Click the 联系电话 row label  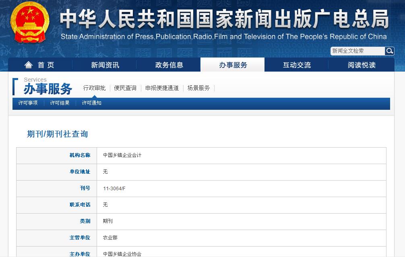(x=80, y=205)
